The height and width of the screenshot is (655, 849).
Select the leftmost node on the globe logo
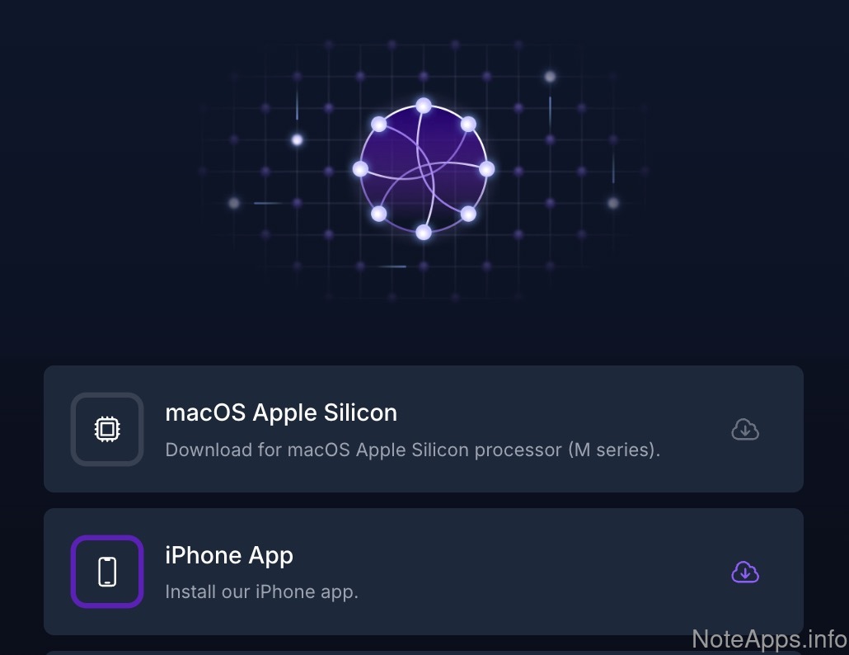(360, 169)
